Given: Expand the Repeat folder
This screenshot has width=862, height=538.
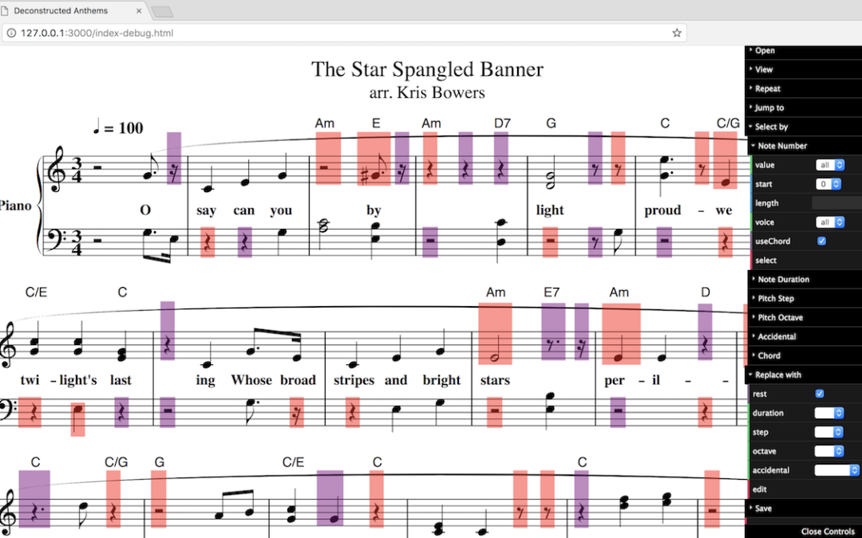Looking at the screenshot, I should (803, 88).
